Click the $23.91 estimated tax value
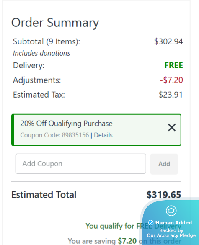Screen dimensions: 199x245 (x=171, y=95)
